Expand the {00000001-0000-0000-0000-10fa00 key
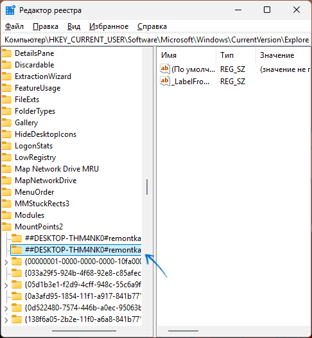Image resolution: width=312 pixels, height=338 pixels. coord(6,262)
